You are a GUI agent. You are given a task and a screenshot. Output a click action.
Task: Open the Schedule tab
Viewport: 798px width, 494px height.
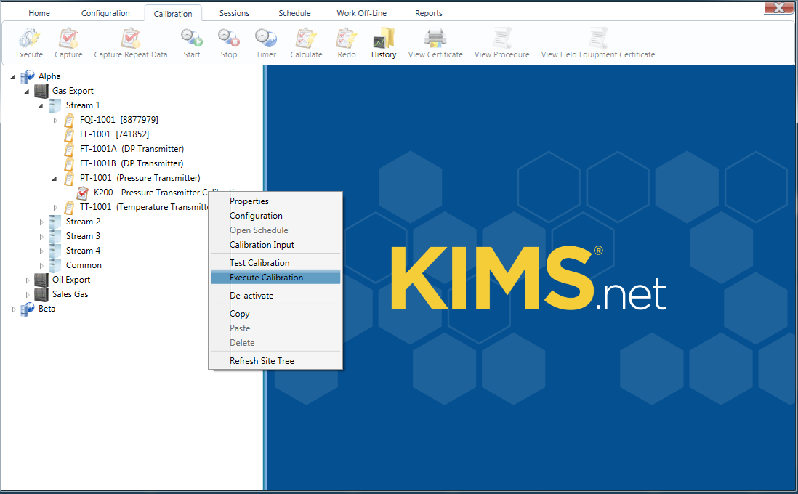click(294, 13)
